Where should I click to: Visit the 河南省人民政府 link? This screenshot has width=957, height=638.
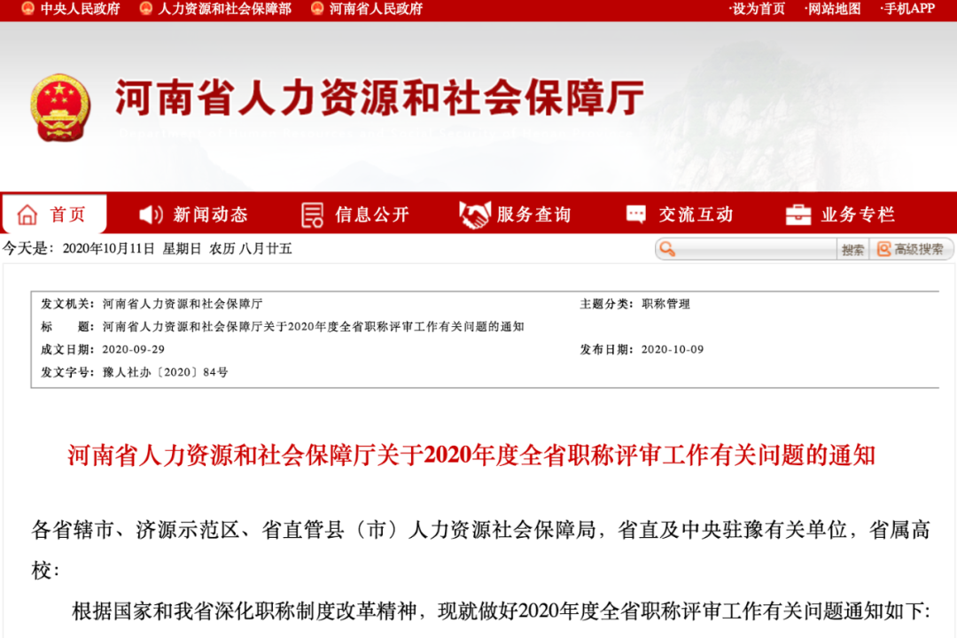(x=376, y=9)
